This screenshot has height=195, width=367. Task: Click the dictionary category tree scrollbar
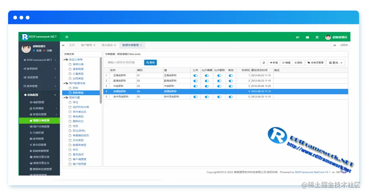pos(101,80)
